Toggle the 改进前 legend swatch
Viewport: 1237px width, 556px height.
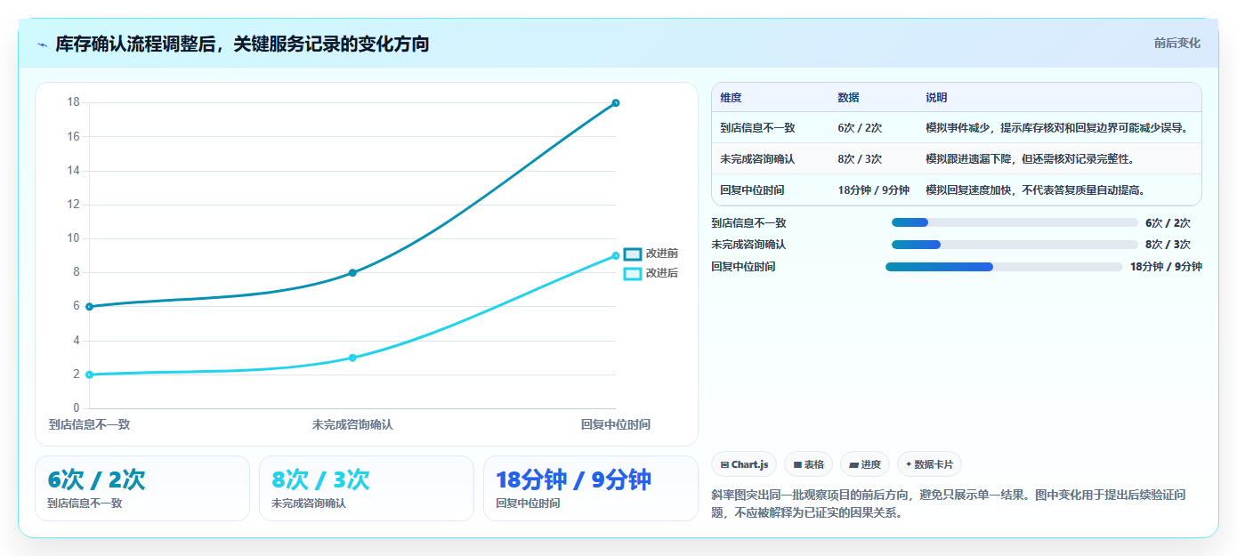coord(632,254)
